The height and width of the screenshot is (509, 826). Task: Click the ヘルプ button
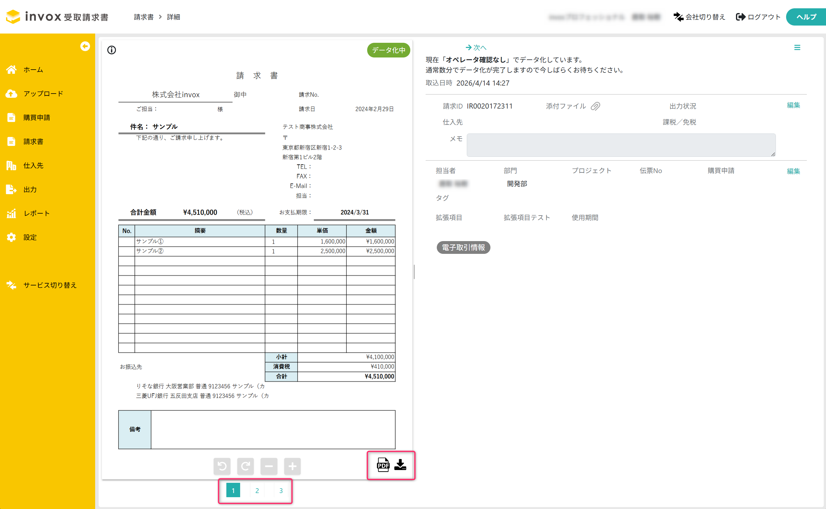point(806,17)
